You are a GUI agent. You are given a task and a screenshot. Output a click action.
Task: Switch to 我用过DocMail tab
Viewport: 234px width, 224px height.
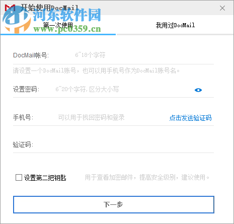pos(175,25)
